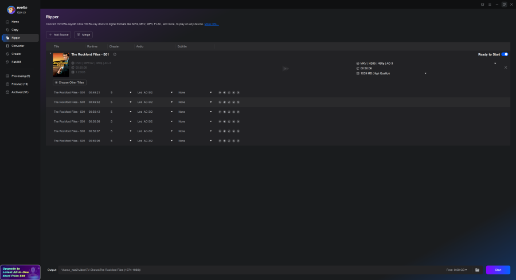Open the middle edit icon in 00:49:21 row
516x280 pixels.
click(x=229, y=93)
